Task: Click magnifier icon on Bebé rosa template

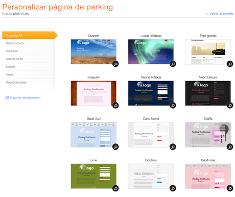Action: [x=230, y=188]
